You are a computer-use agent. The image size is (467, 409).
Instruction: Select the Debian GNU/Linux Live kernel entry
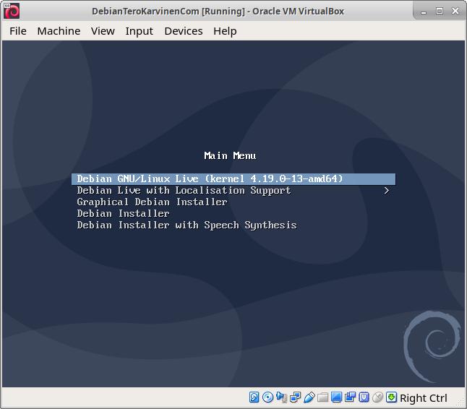[210, 179]
